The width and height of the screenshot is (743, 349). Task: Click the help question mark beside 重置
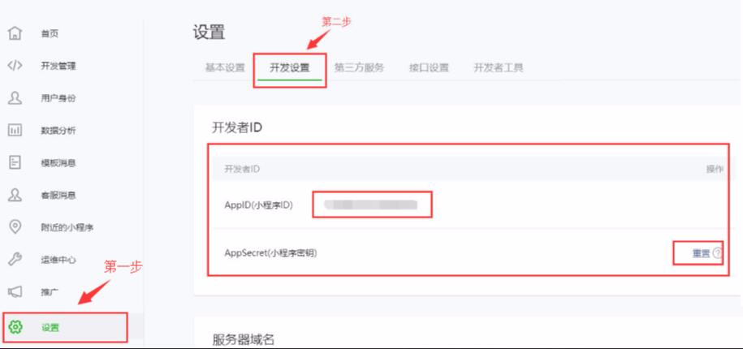pyautogui.click(x=716, y=253)
